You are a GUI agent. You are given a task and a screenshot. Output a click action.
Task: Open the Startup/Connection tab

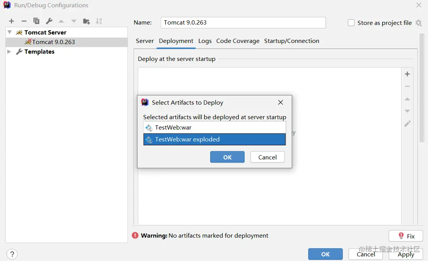pyautogui.click(x=292, y=41)
